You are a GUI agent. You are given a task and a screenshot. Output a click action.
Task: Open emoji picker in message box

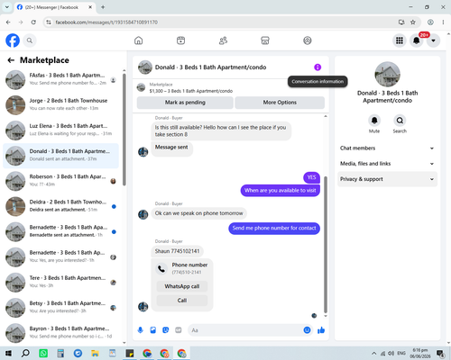tap(307, 330)
